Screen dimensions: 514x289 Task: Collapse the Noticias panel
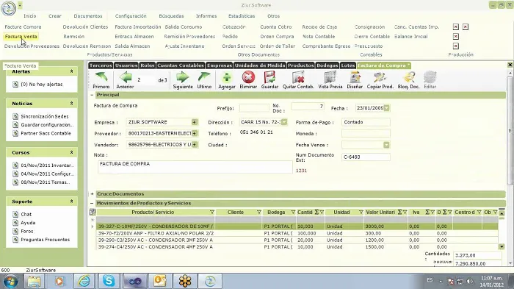71,104
